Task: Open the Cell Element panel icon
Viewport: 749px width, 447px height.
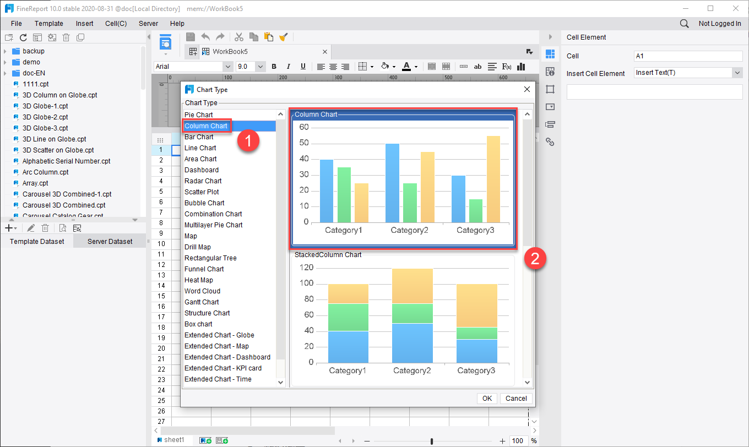Action: (550, 53)
